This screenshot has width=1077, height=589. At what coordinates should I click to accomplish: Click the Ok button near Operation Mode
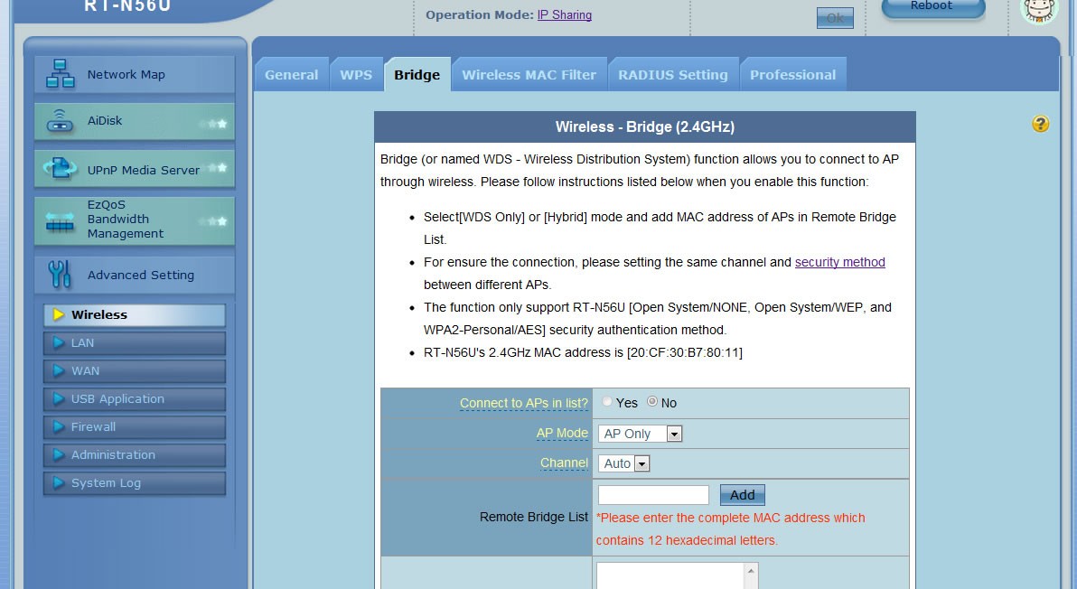(835, 18)
